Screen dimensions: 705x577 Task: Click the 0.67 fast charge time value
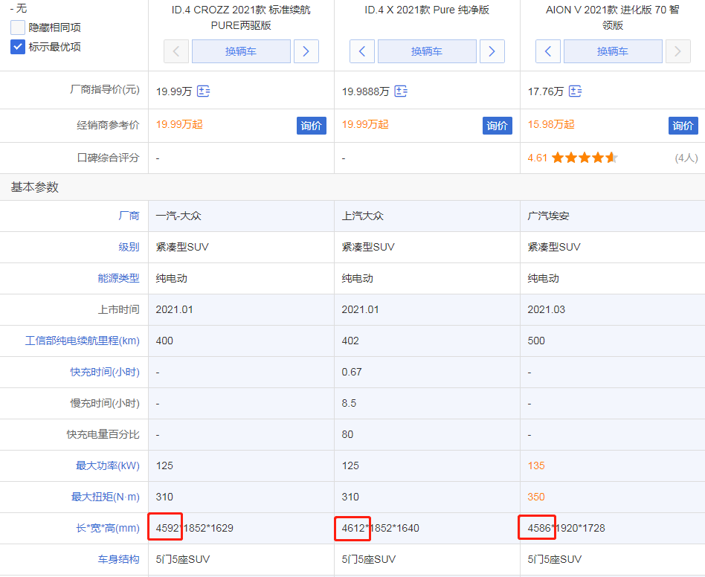tap(352, 372)
